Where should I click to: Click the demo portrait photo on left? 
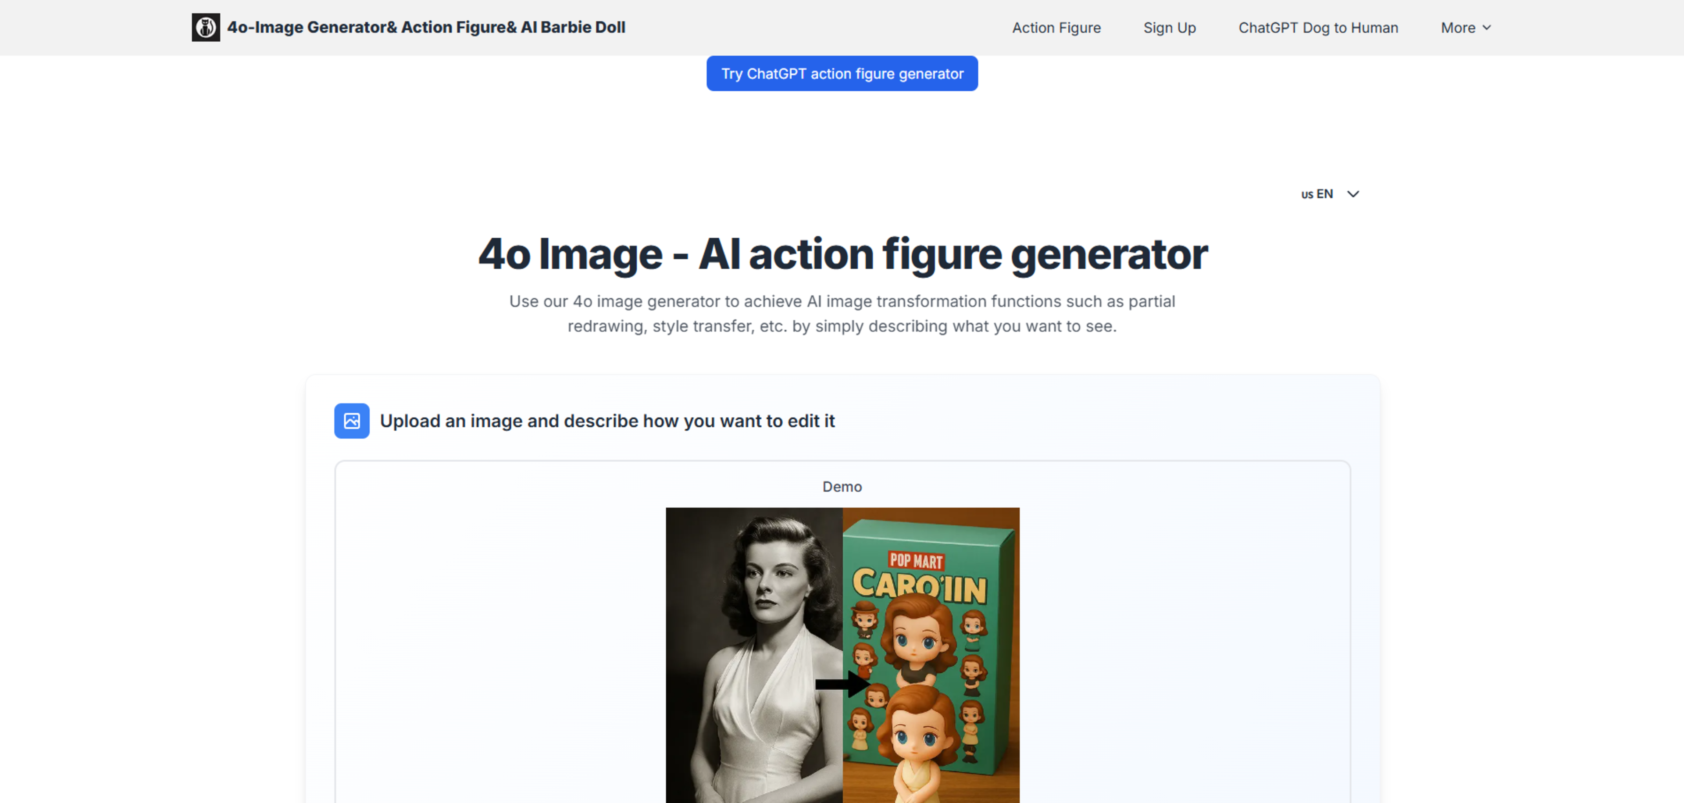[x=754, y=655]
